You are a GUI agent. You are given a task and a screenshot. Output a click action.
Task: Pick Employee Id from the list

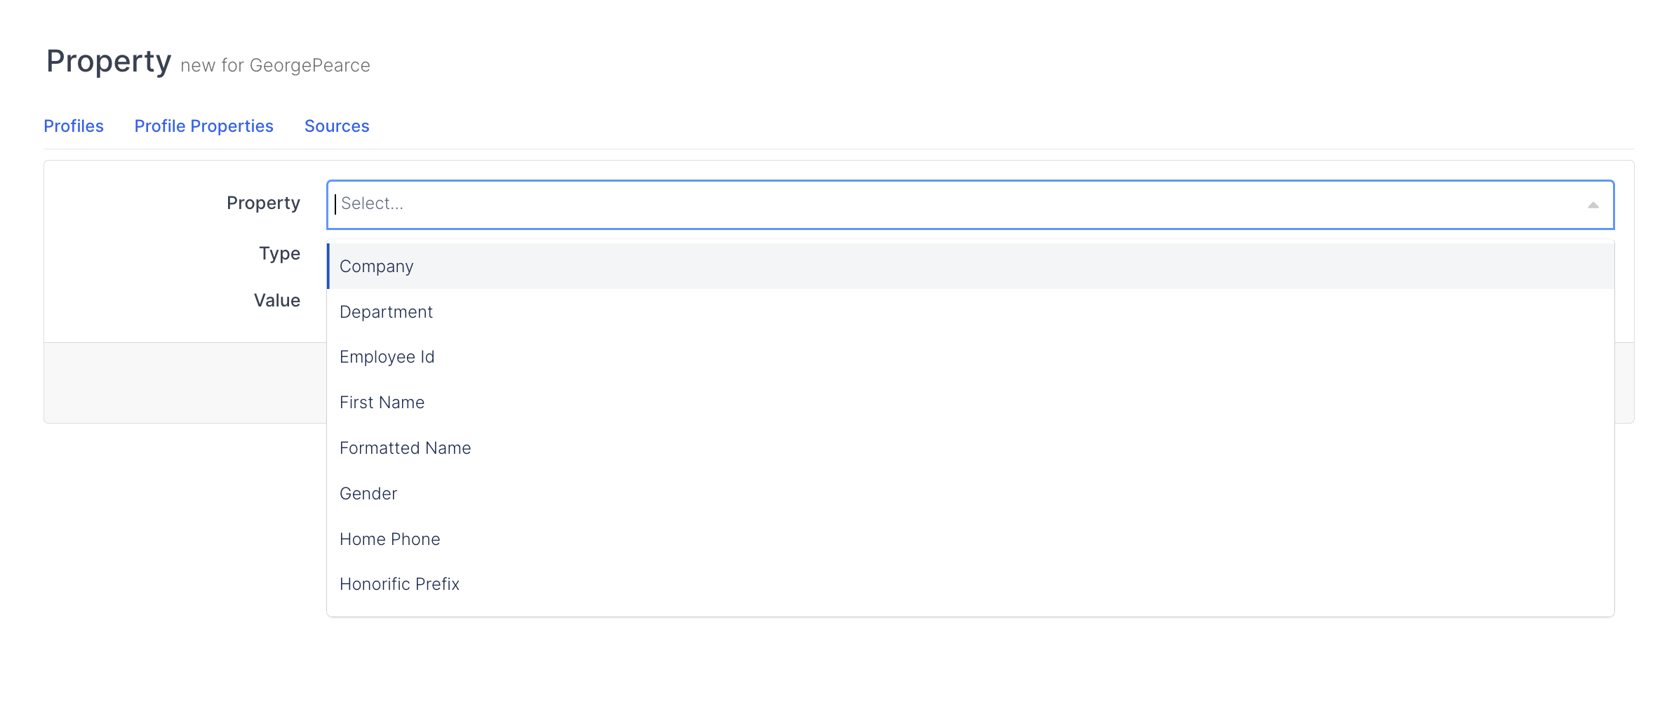tap(387, 357)
